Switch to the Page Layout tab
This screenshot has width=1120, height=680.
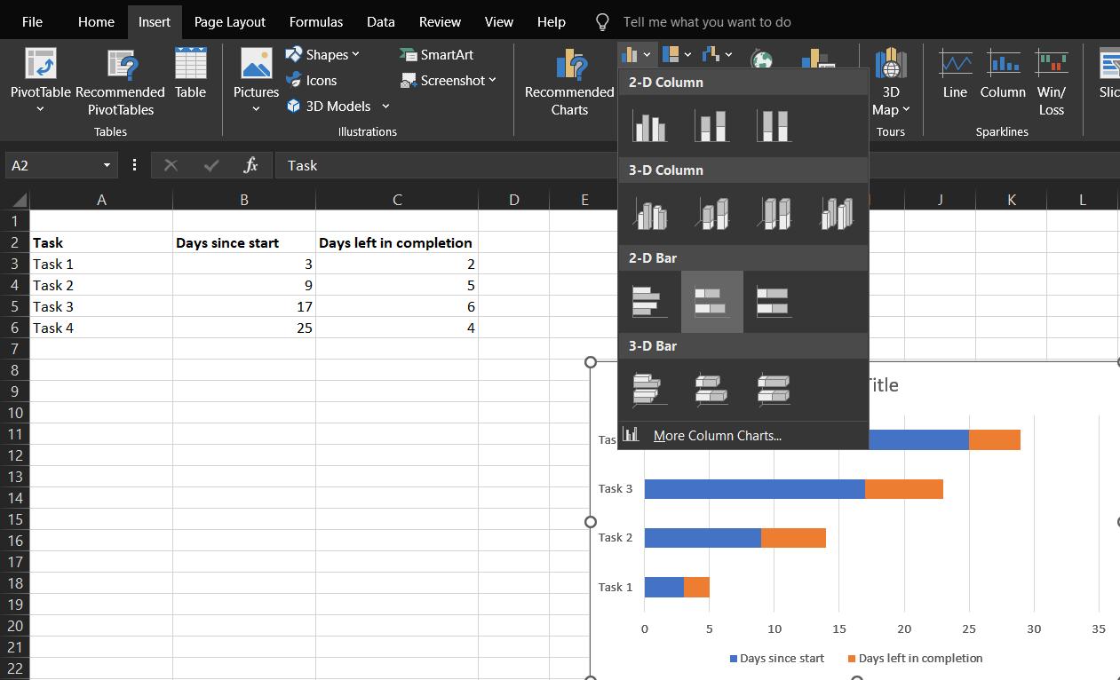coord(230,22)
